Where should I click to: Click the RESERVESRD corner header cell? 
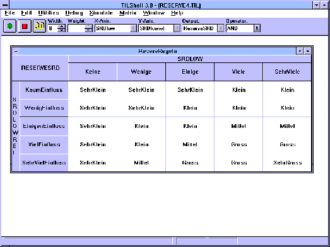[x=40, y=68]
